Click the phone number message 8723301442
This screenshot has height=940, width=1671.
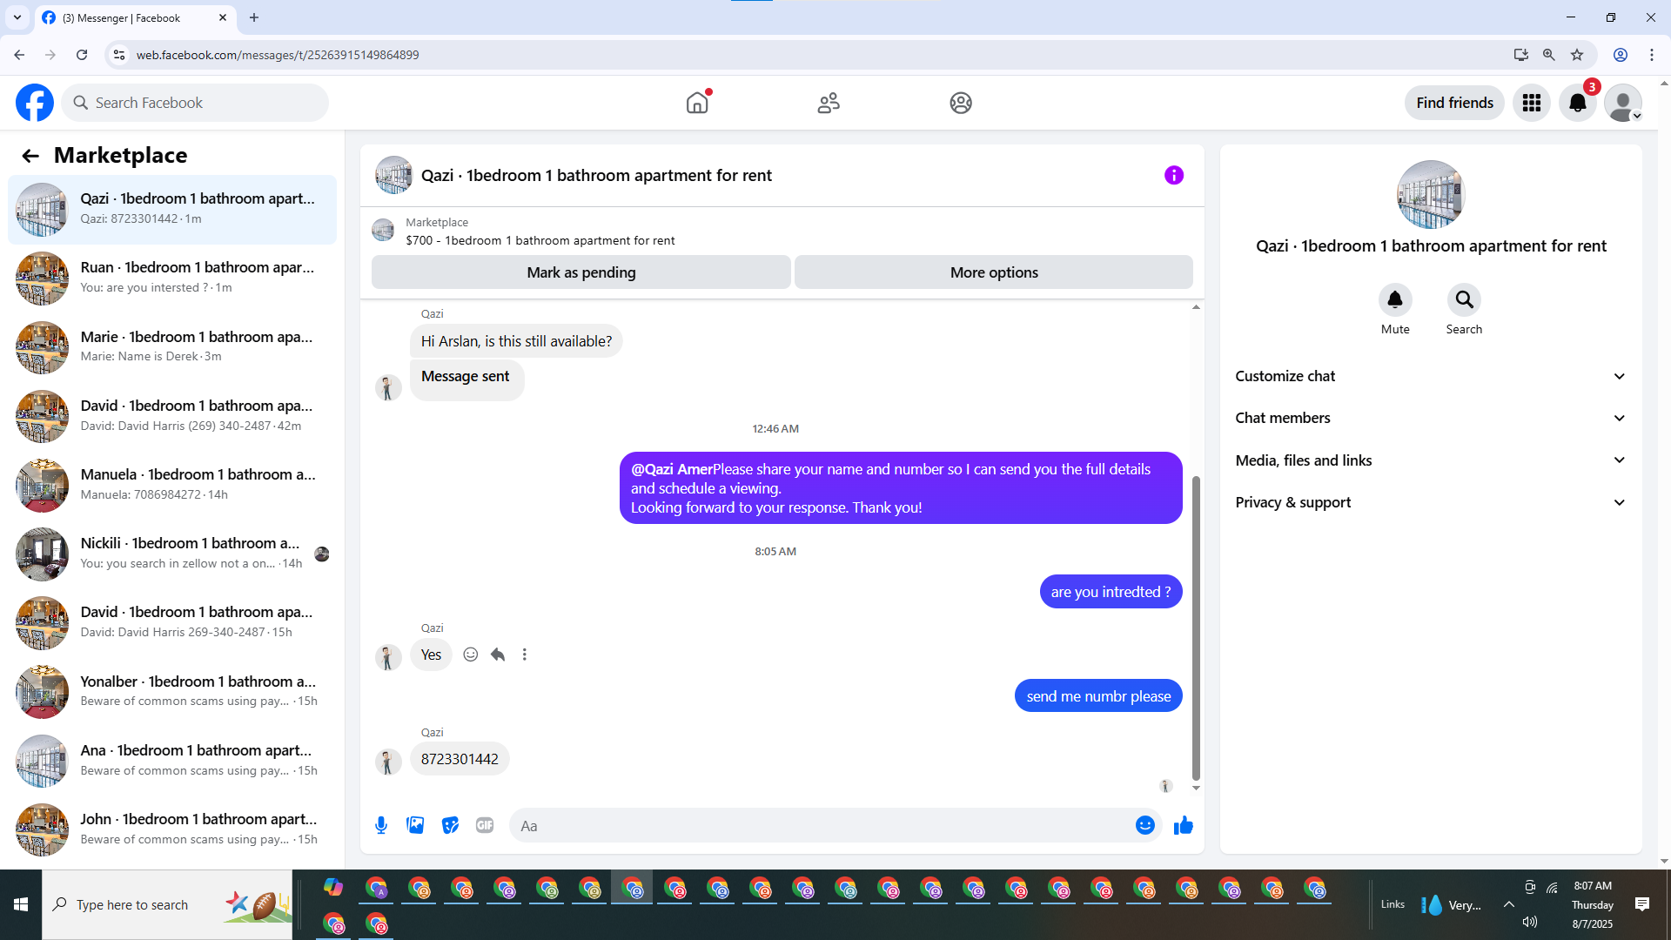click(460, 759)
